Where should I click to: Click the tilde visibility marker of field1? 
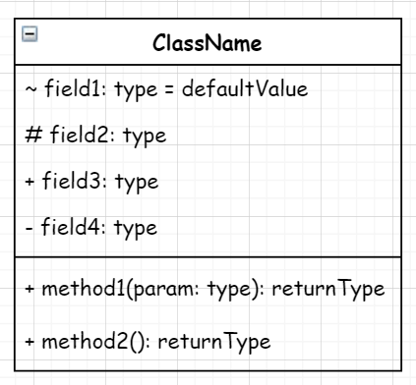click(x=30, y=89)
